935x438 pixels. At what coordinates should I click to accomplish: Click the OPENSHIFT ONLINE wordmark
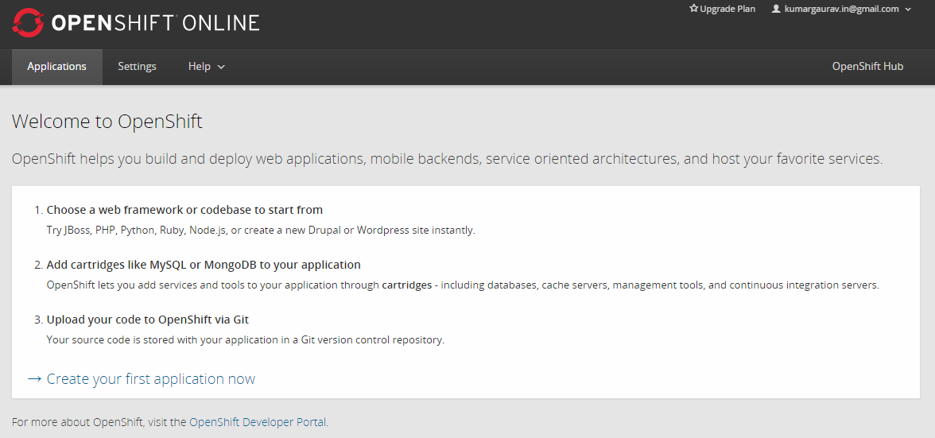click(156, 23)
